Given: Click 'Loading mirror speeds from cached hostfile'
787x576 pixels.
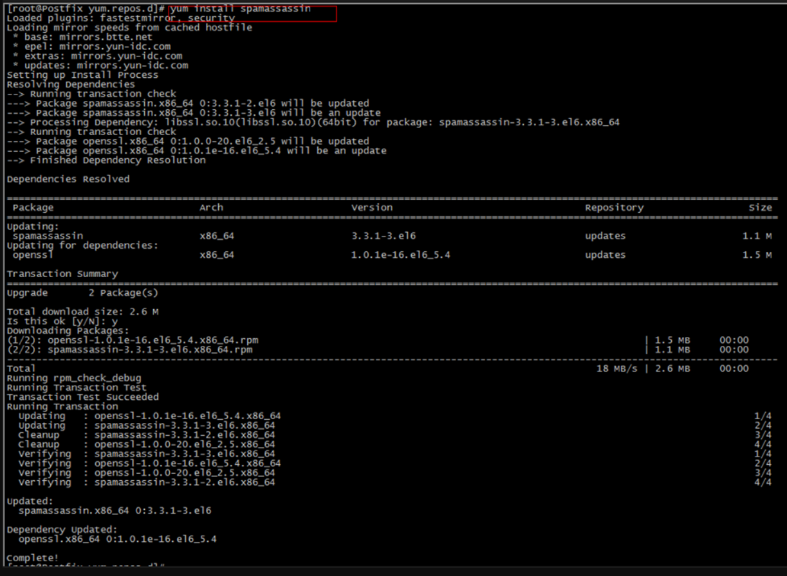Looking at the screenshot, I should tap(129, 28).
